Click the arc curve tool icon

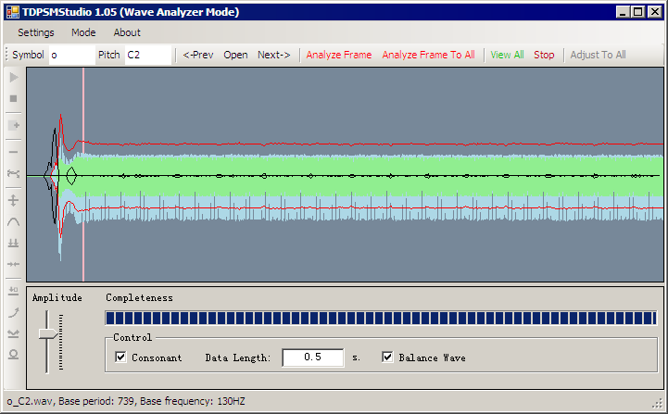[14, 222]
